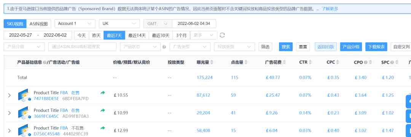Click the info icon next to 产品基础信息
This screenshot has height=137, width=411.
point(45,62)
